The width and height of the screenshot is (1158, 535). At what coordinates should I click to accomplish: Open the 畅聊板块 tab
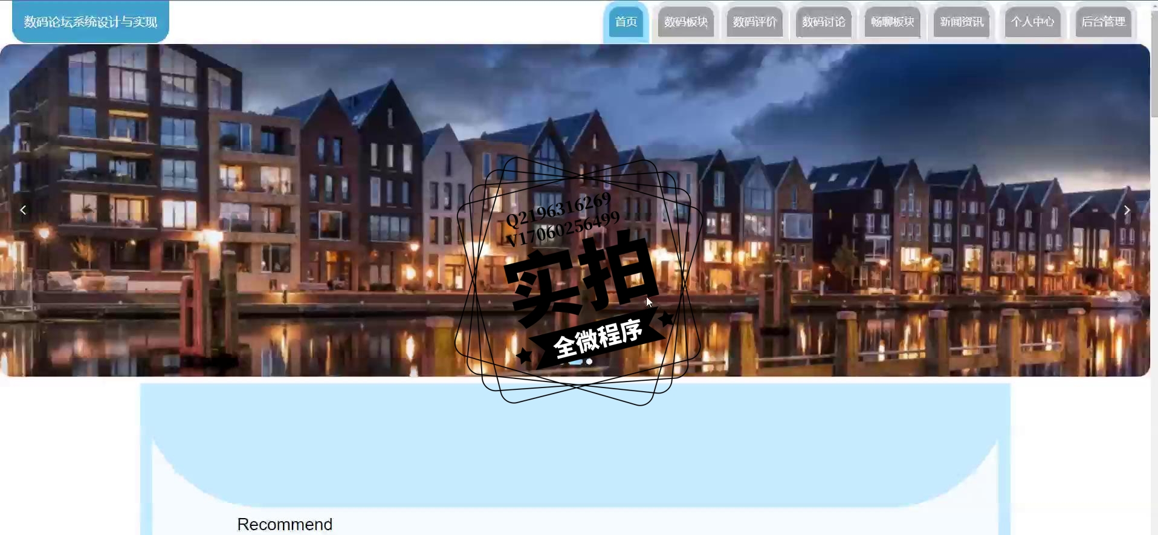point(893,22)
